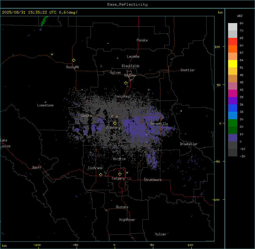
Task: Click the Limestone label
Action: [45, 105]
